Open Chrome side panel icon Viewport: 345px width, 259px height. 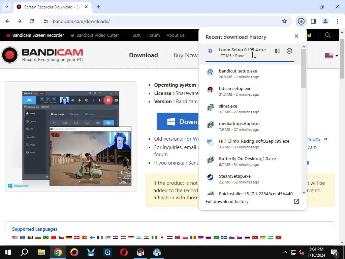313,21
